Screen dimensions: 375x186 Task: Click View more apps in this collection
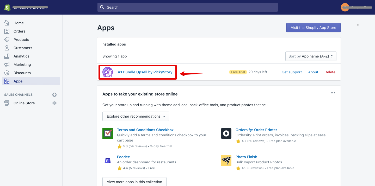(134, 182)
